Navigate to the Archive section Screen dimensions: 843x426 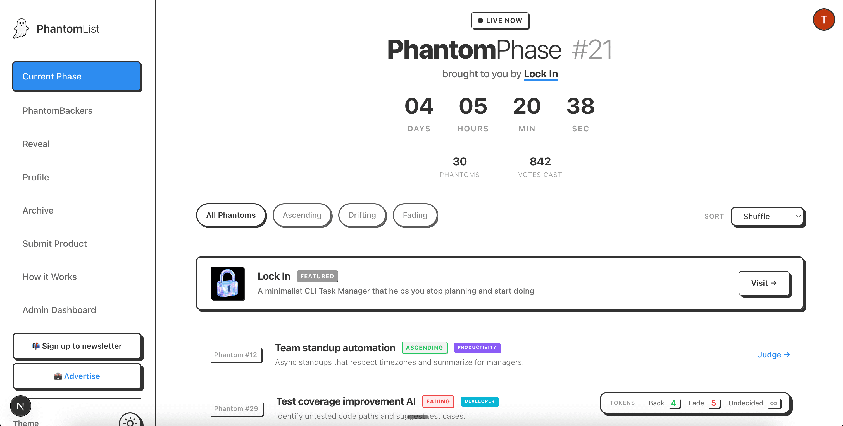point(38,210)
